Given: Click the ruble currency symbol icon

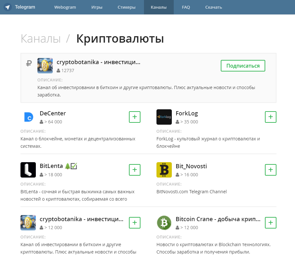Looking at the screenshot, I should 29,63.
